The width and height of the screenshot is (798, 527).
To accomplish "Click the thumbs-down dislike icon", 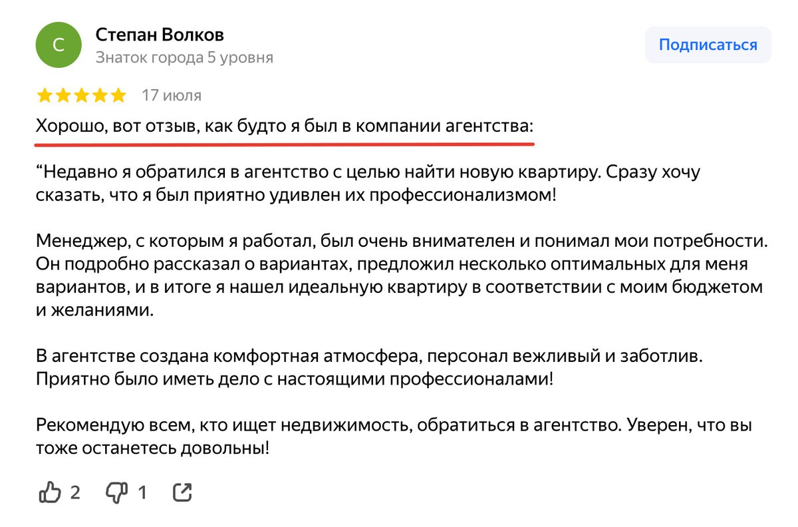I will click(116, 493).
